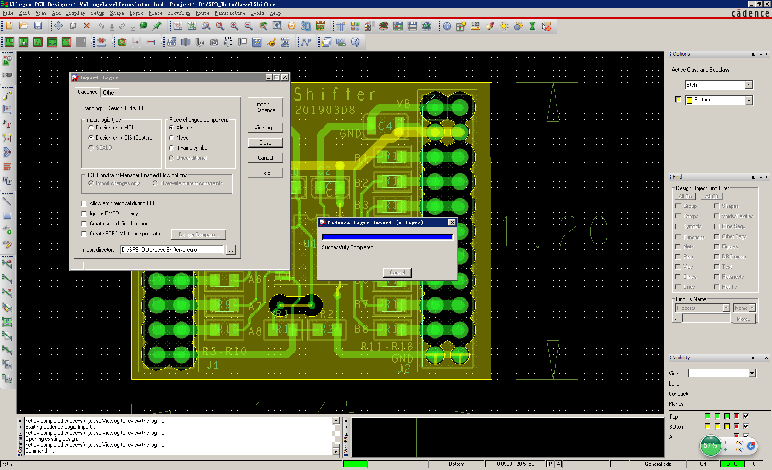Click the Zoom In magnifier icon
Screen dimensions: 772x470
click(234, 26)
